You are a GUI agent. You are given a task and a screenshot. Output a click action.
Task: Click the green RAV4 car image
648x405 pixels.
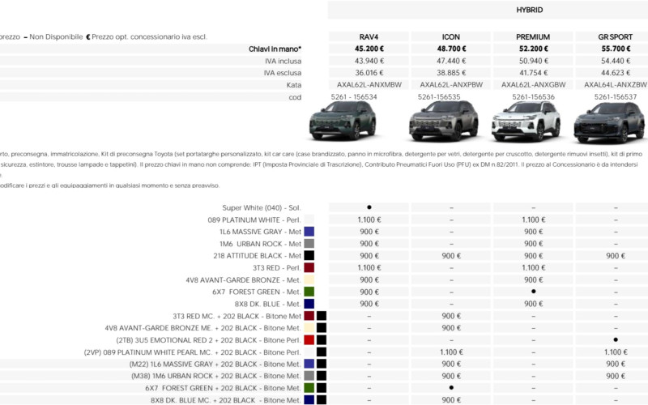pos(343,120)
